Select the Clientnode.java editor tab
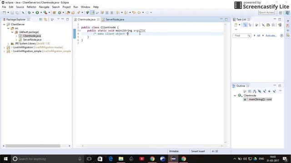The image size is (291, 163). [x=87, y=19]
